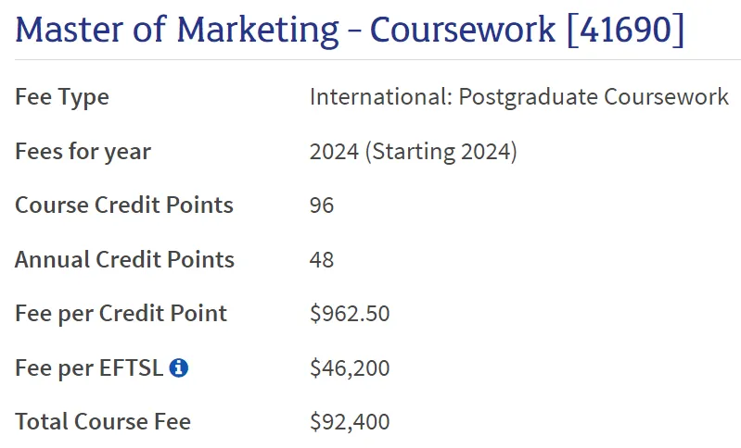This screenshot has height=448, width=741.
Task: Click the value 48 for annual credit points
Action: [322, 259]
